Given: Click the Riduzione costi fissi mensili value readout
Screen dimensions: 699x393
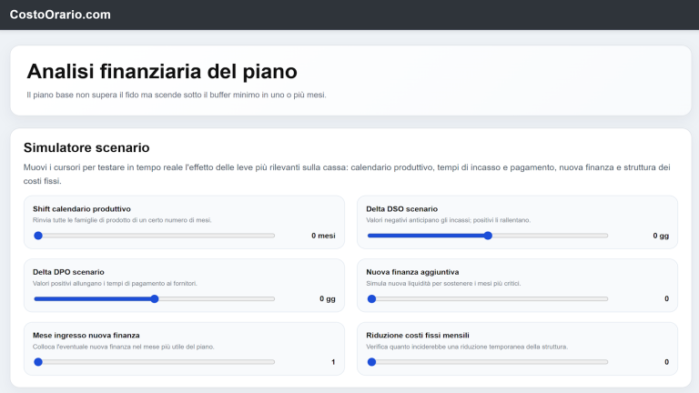Looking at the screenshot, I should 666,362.
